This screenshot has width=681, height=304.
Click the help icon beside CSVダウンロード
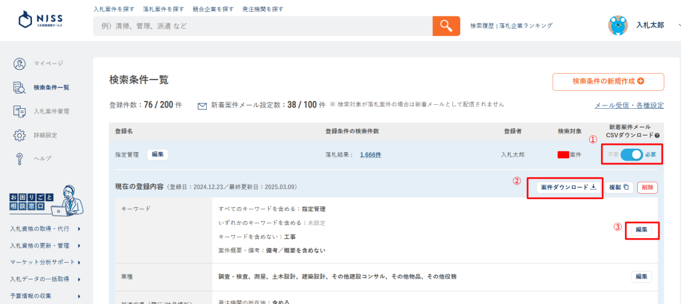click(656, 135)
